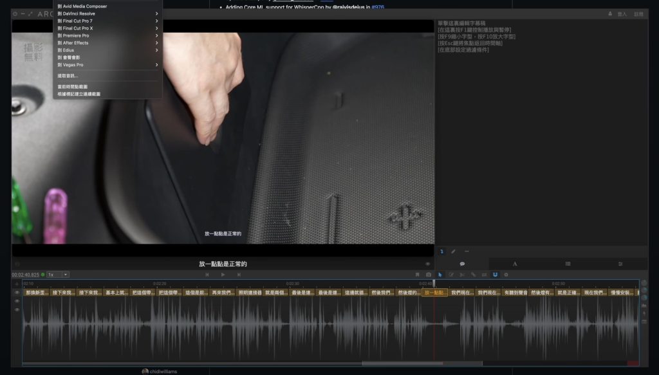Expand the 到 Premiere Pro submenu
Image resolution: width=659 pixels, height=375 pixels.
107,35
